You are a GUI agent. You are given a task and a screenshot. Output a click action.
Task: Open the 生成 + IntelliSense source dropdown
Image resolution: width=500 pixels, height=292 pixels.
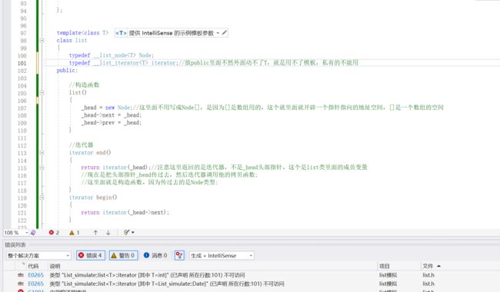tap(222, 255)
